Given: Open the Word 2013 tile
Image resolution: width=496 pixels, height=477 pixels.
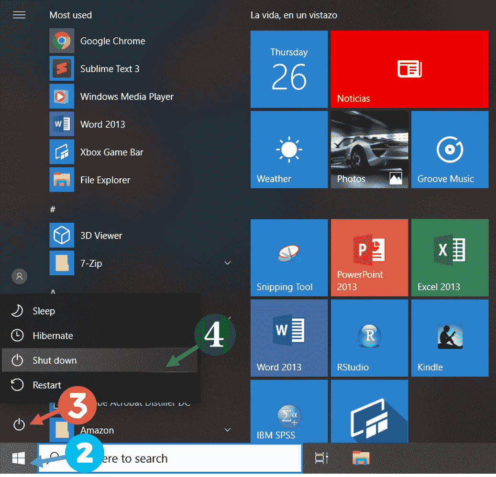Looking at the screenshot, I should [x=289, y=338].
